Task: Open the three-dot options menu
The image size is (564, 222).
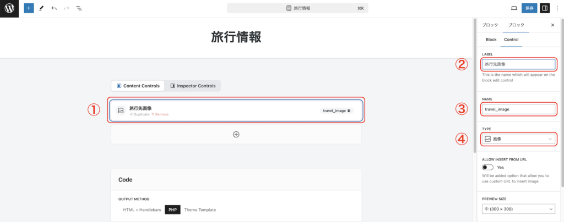Action: (557, 9)
